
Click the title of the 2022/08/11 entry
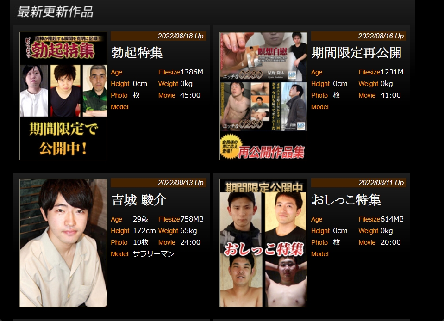point(346,200)
